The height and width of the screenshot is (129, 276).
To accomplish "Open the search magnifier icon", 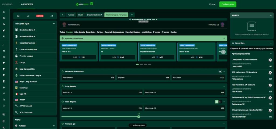I will 28,16.
